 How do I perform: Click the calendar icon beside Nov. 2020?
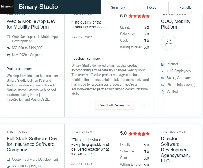(x=8, y=55)
